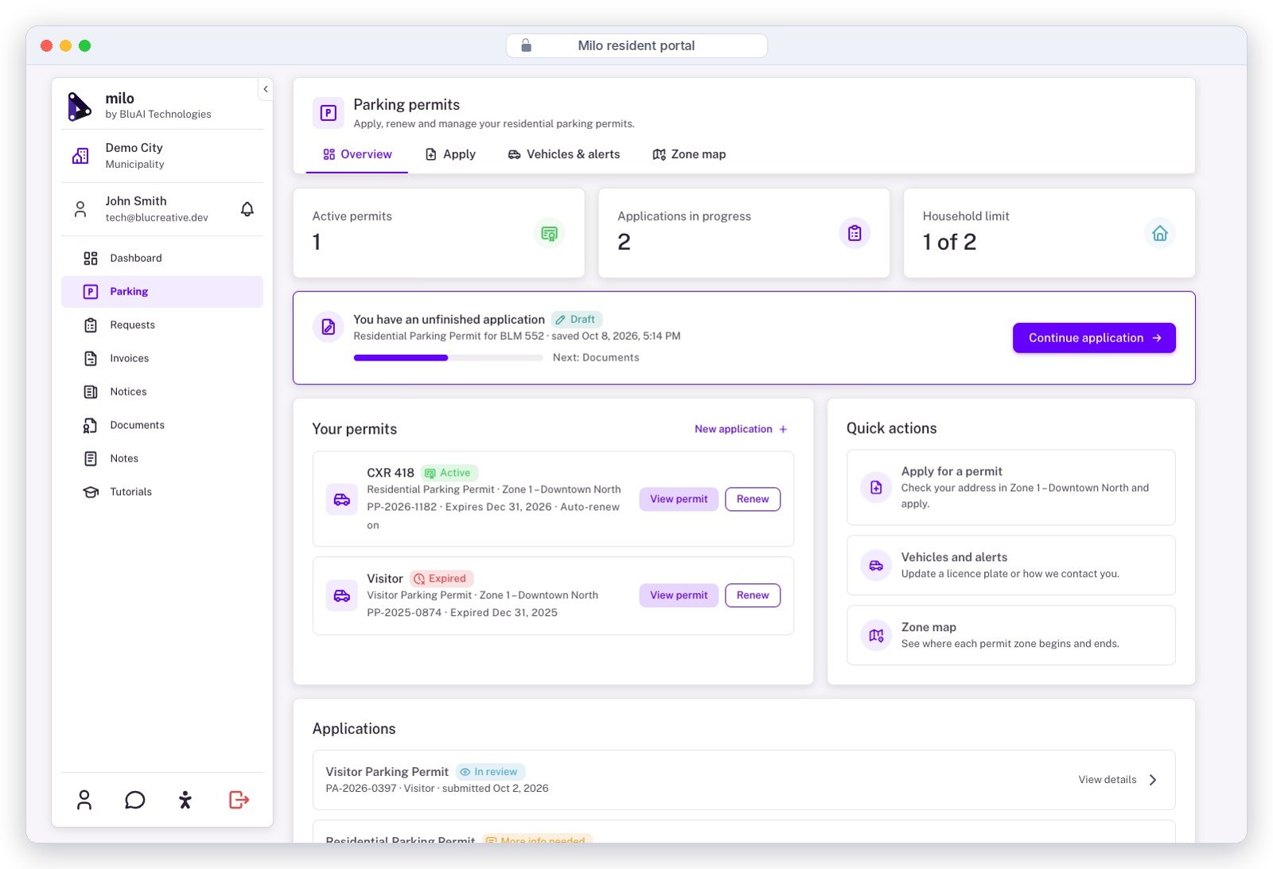1273x869 pixels.
Task: Renew the expired Visitor permit
Action: [753, 595]
